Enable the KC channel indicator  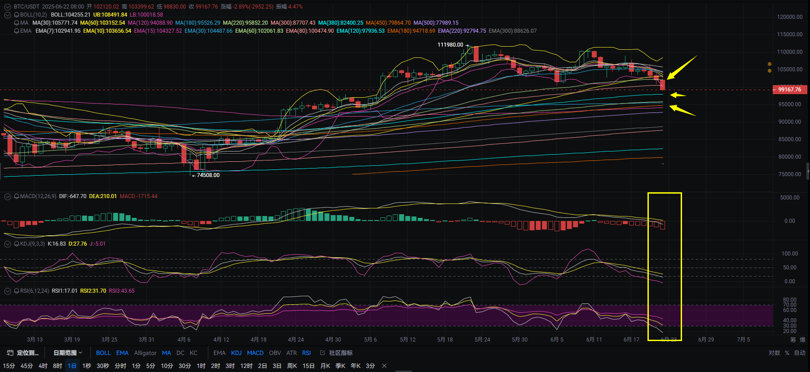click(194, 353)
